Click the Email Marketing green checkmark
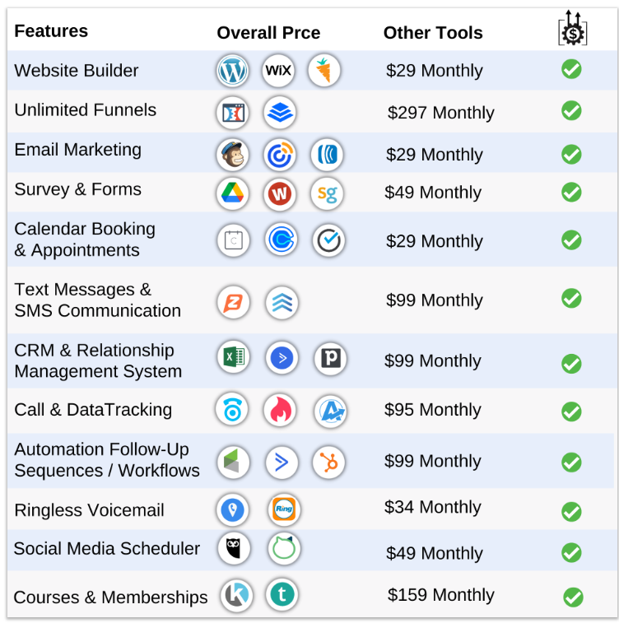 coord(571,154)
